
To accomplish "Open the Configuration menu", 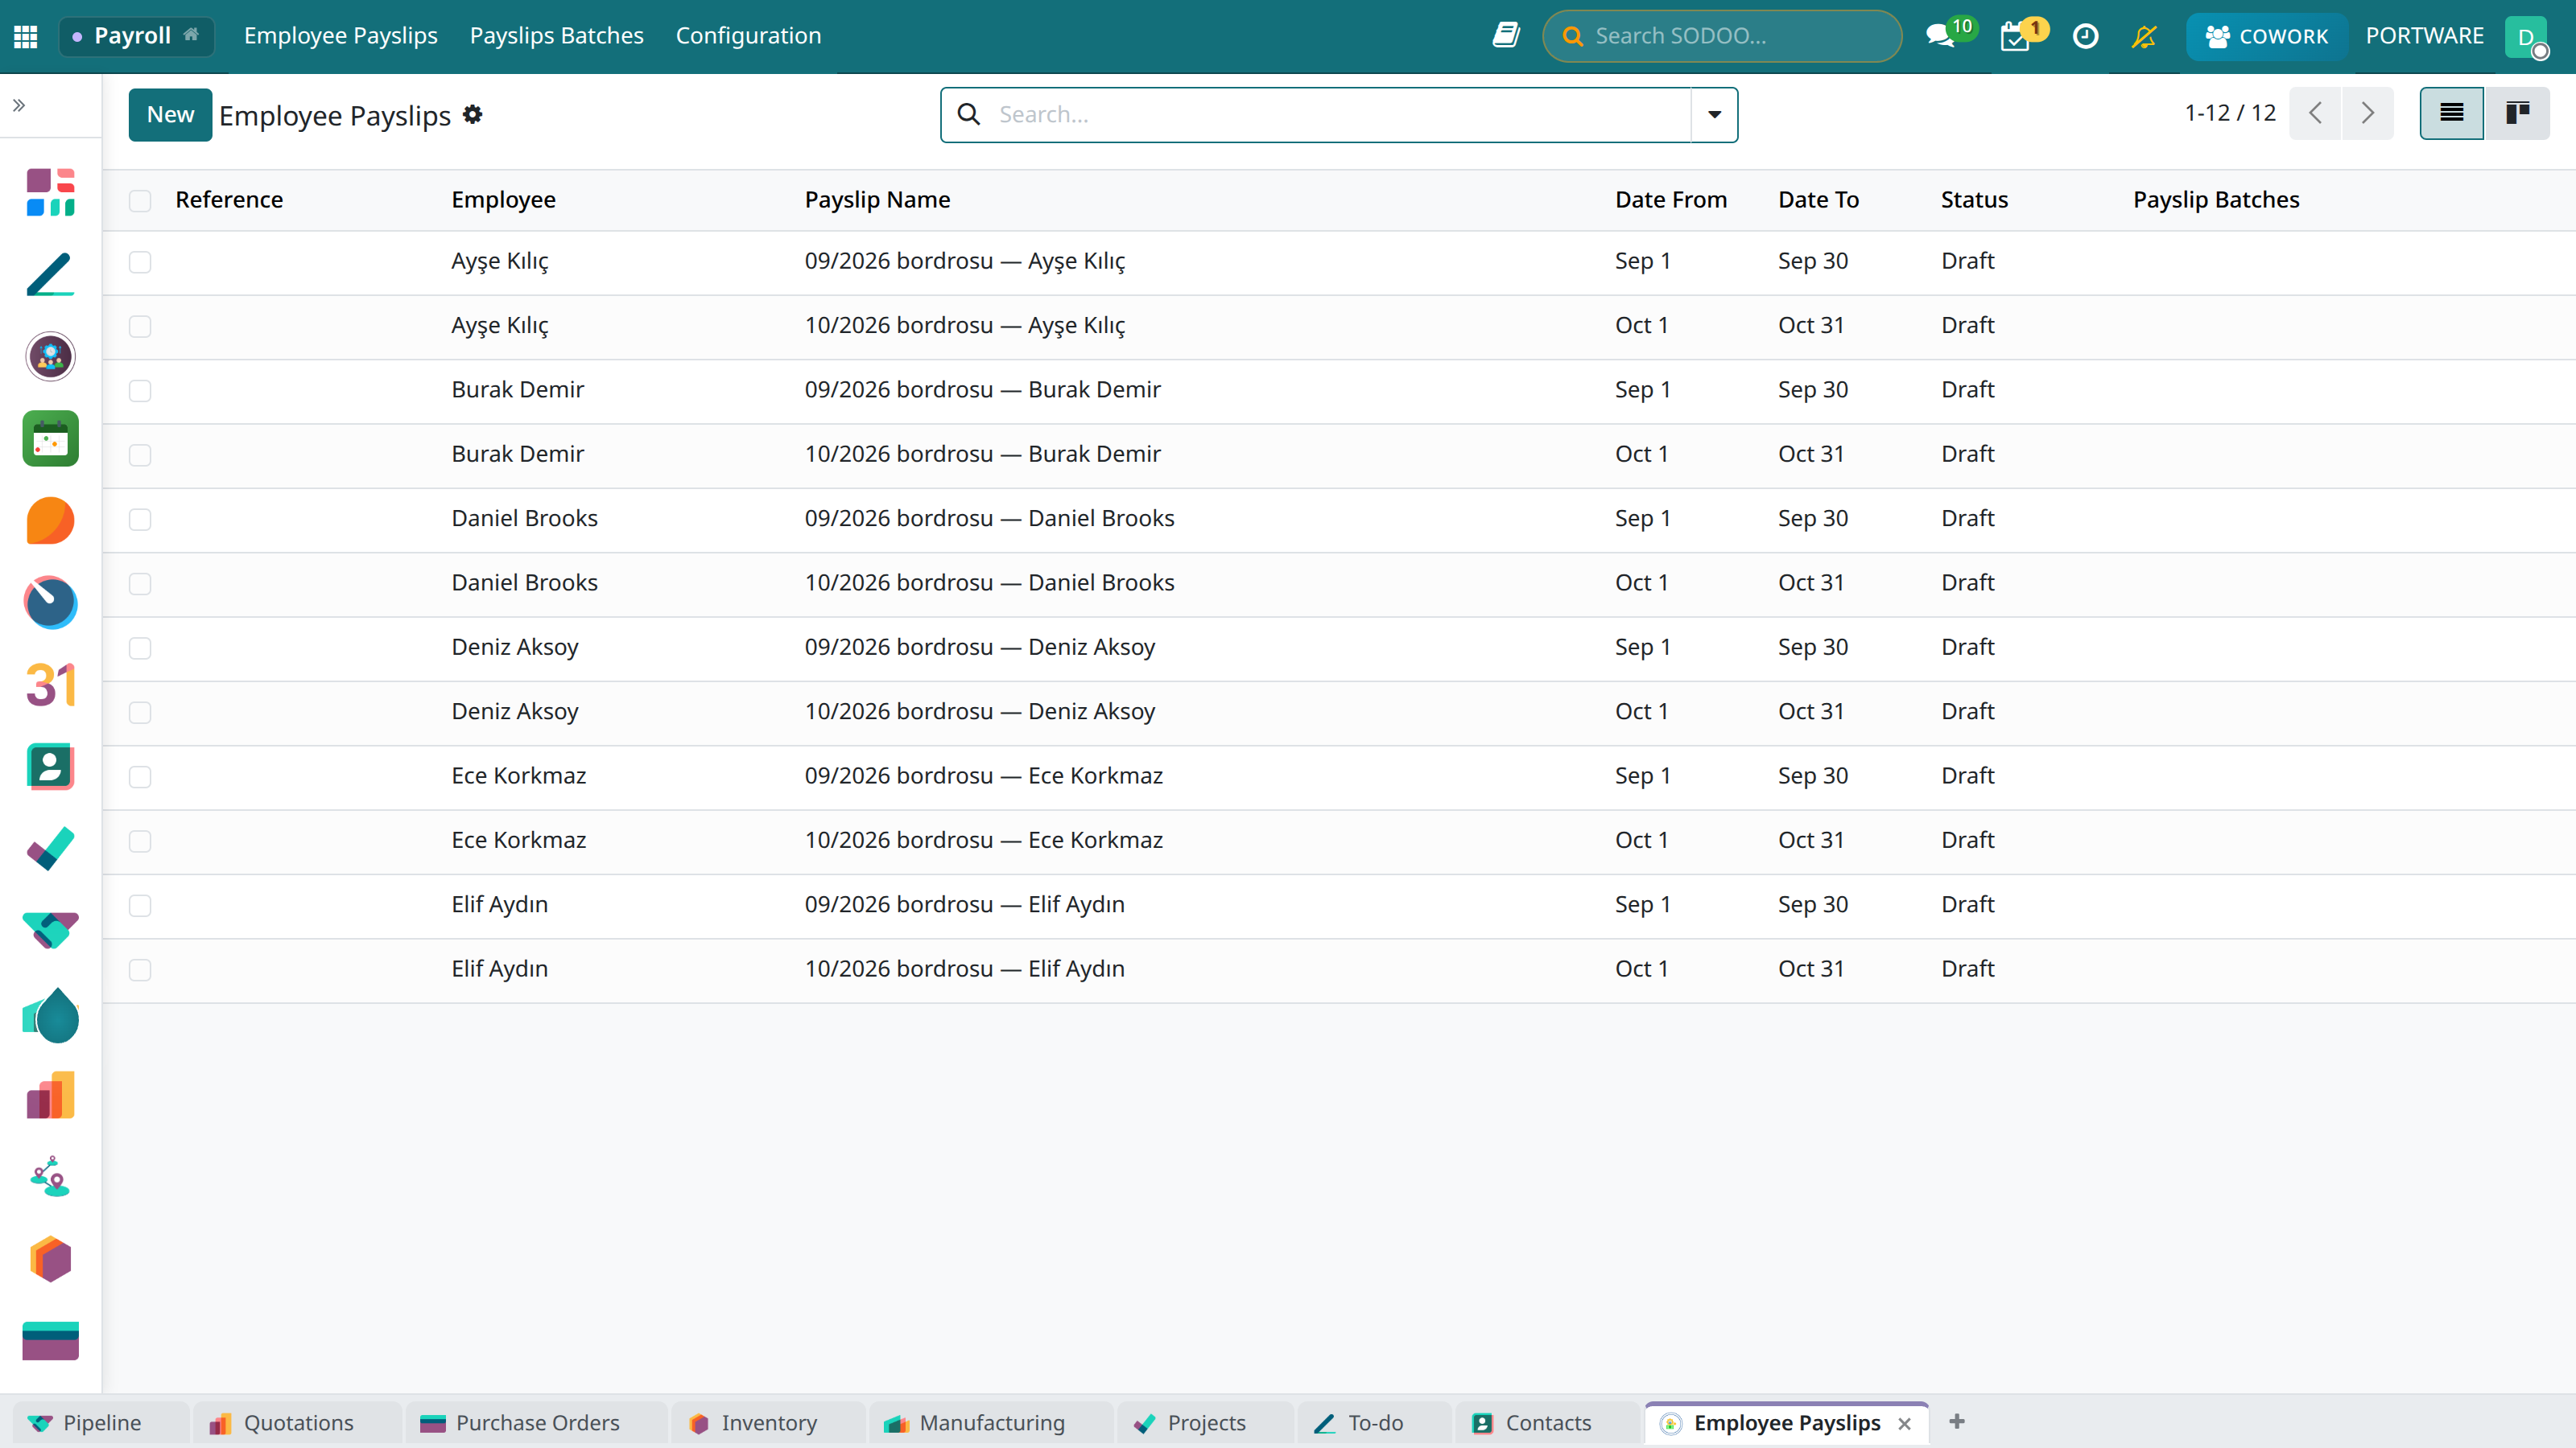I will tap(748, 36).
